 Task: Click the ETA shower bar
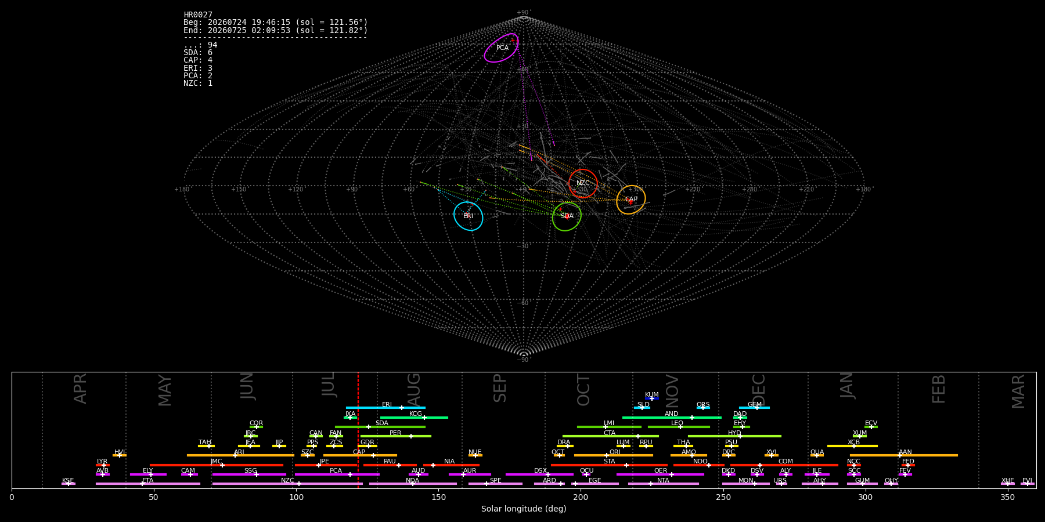148,484
